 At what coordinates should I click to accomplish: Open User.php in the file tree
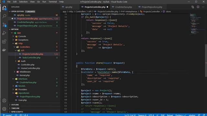click(x=22, y=100)
